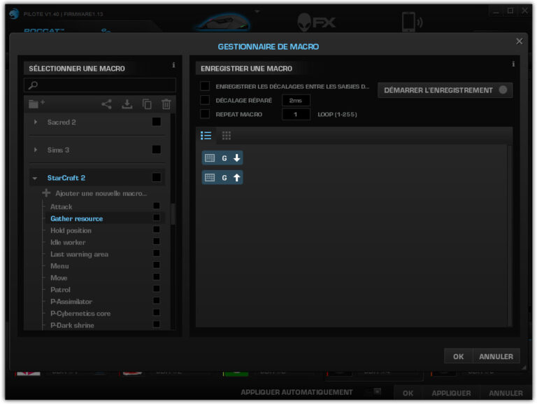This screenshot has height=404, width=537.
Task: Click the plus icon to add new macro
Action: click(x=46, y=193)
